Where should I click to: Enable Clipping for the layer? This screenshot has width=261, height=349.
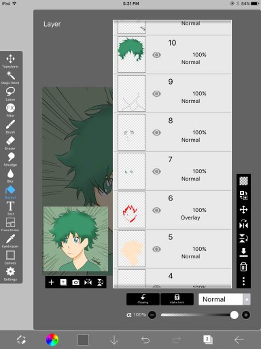click(x=143, y=299)
